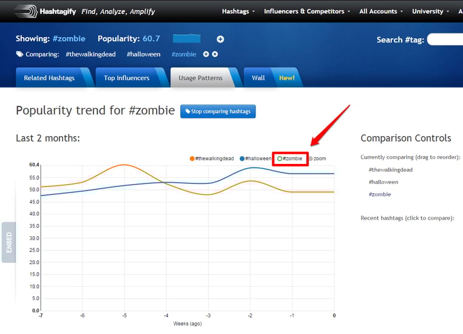This screenshot has height=334, width=463.
Task: Click the blue popularity sparkline bar
Action: [x=187, y=39]
